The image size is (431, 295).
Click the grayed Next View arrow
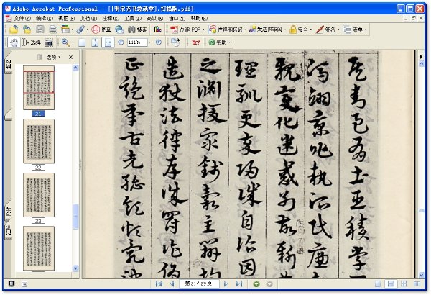tap(269, 283)
